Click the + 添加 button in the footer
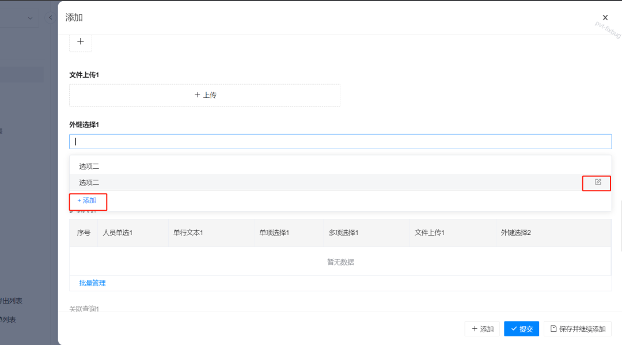This screenshot has height=345, width=622. click(483, 329)
